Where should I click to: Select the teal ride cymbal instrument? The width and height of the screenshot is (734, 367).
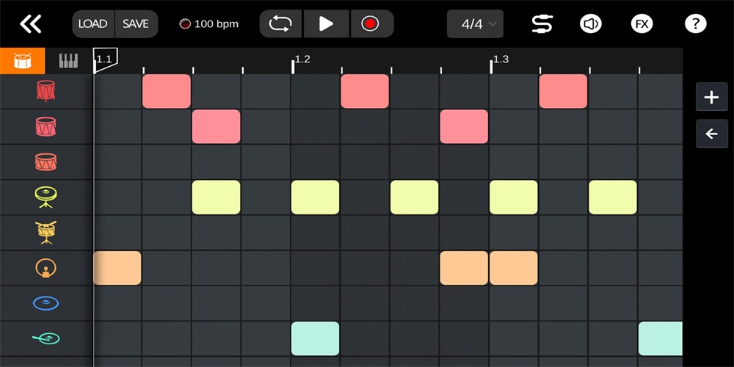click(x=46, y=338)
